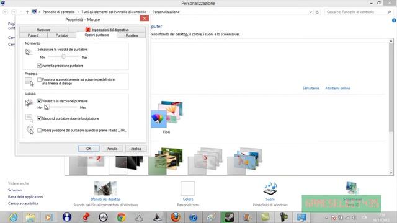Uncheck Nascondi puntatore durante la digitazione
This screenshot has width=397, height=223.
click(x=39, y=118)
